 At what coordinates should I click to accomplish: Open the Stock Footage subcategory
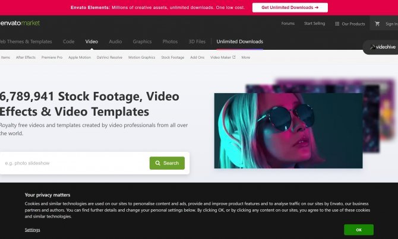(173, 58)
